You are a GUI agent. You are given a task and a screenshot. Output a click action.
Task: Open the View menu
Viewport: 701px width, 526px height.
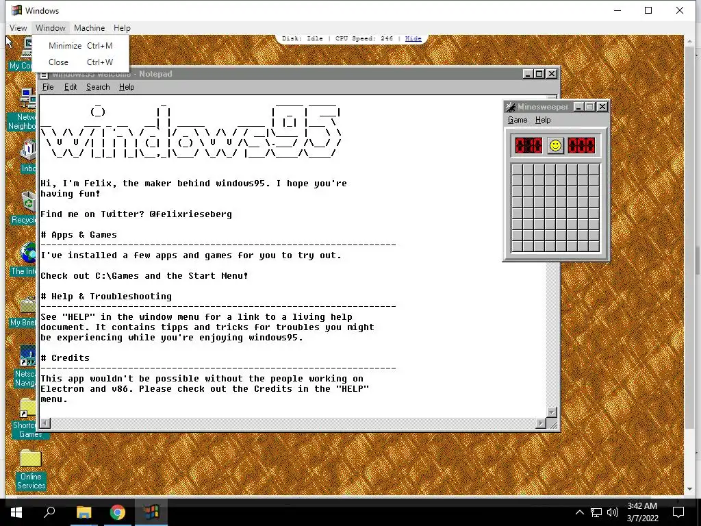coord(18,27)
